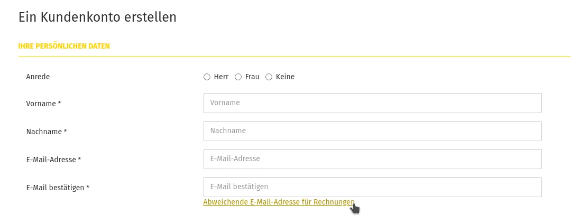Click the 'E-Mail-Adresse *' field label
This screenshot has width=571, height=223.
pos(53,160)
